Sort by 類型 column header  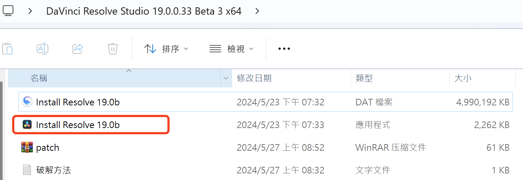click(x=364, y=78)
